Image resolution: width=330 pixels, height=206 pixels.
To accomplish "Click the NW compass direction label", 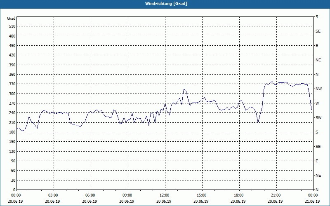I will [x=318, y=89].
